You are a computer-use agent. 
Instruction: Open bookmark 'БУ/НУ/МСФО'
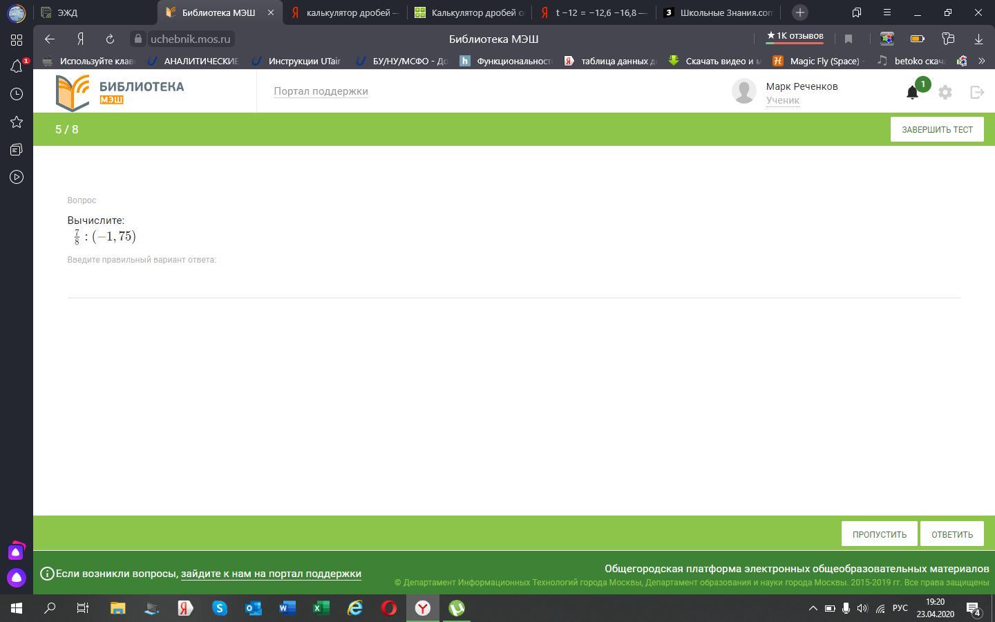point(402,61)
